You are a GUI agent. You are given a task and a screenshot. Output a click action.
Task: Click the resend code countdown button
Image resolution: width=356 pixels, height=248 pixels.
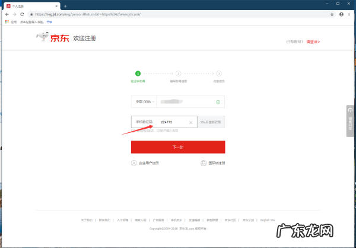coord(212,122)
